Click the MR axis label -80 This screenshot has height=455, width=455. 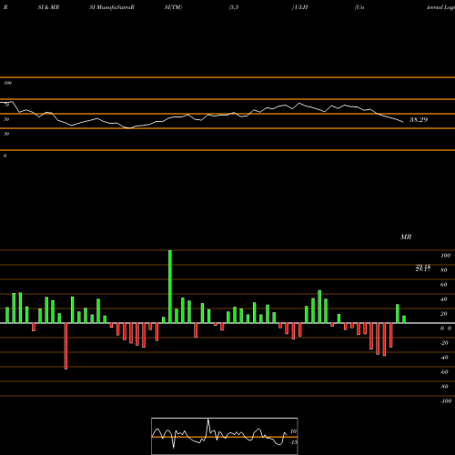coord(444,387)
